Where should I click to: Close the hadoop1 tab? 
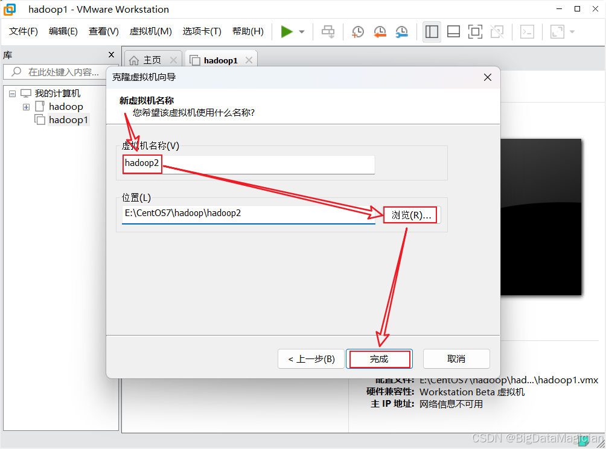point(249,60)
